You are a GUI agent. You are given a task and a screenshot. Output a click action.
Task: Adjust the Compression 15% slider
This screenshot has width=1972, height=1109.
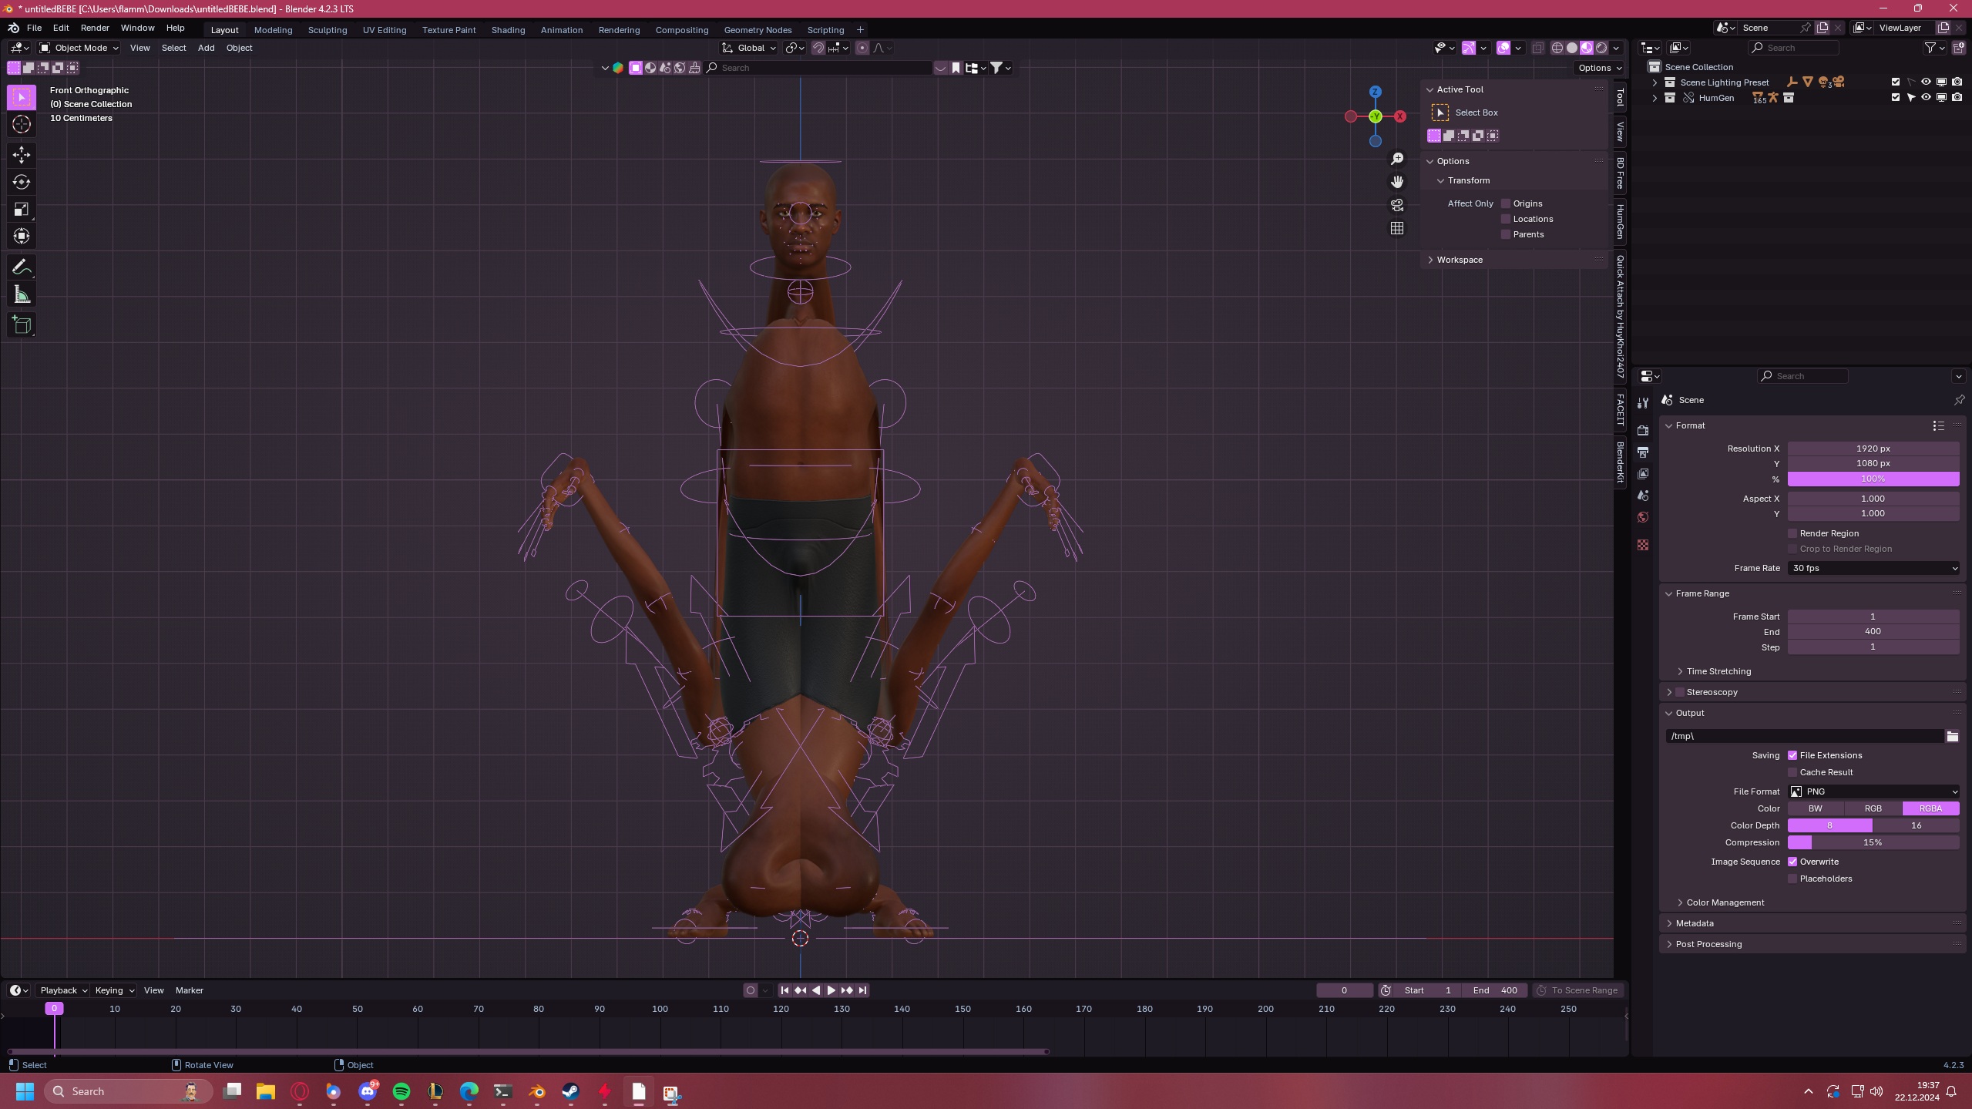point(1873,842)
